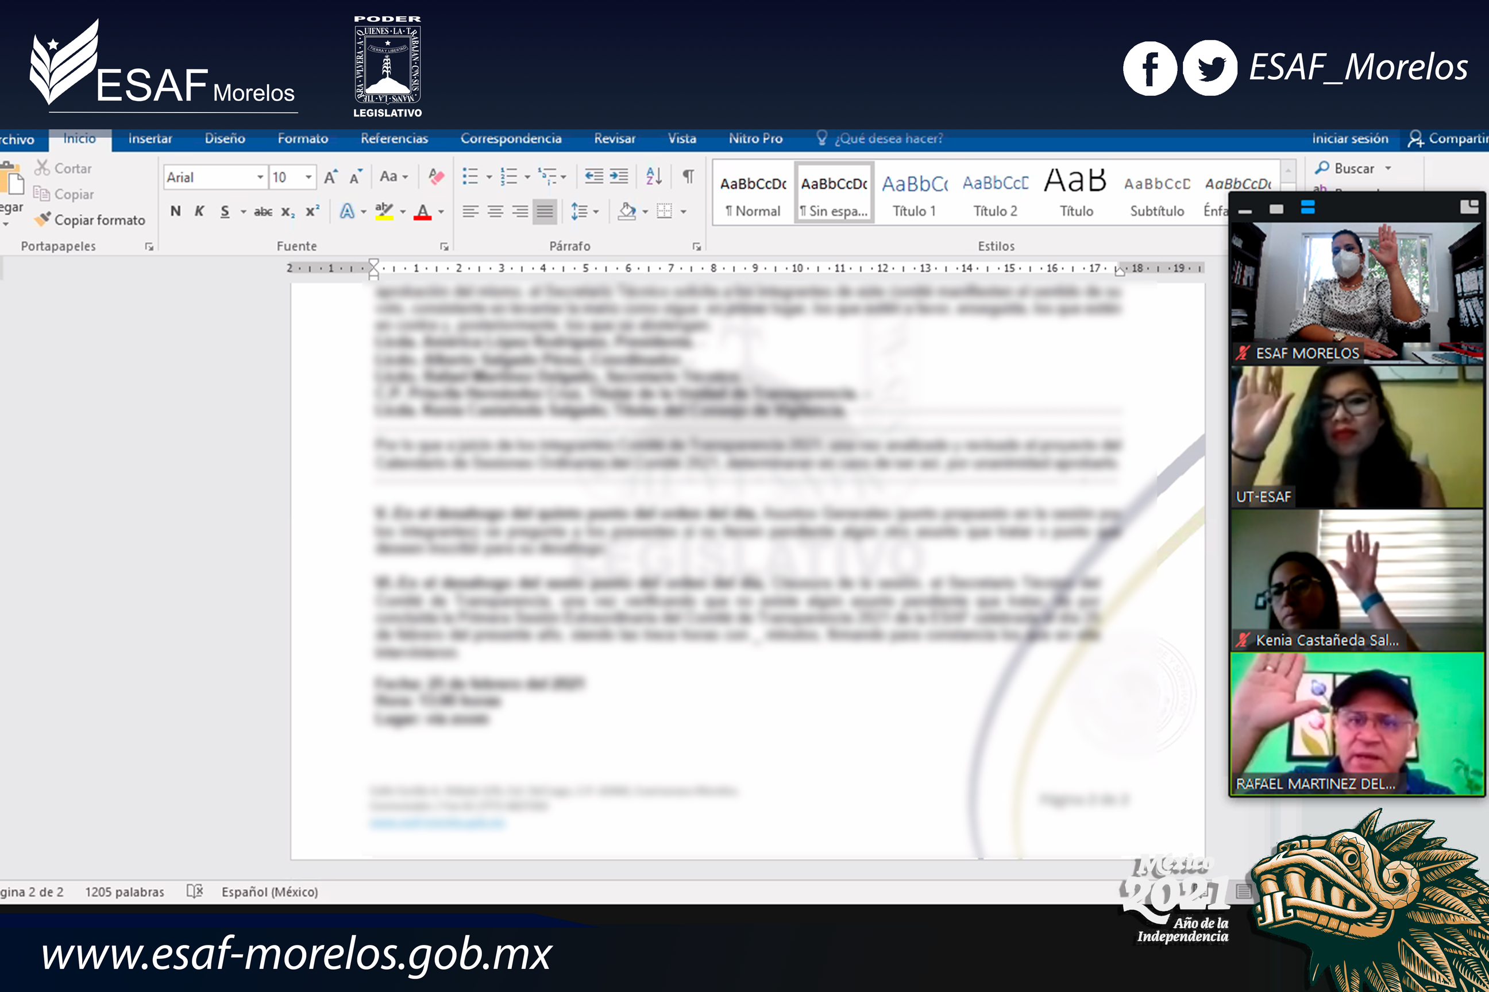Toggle the show paragraph marks icon
The width and height of the screenshot is (1489, 992).
[x=688, y=176]
